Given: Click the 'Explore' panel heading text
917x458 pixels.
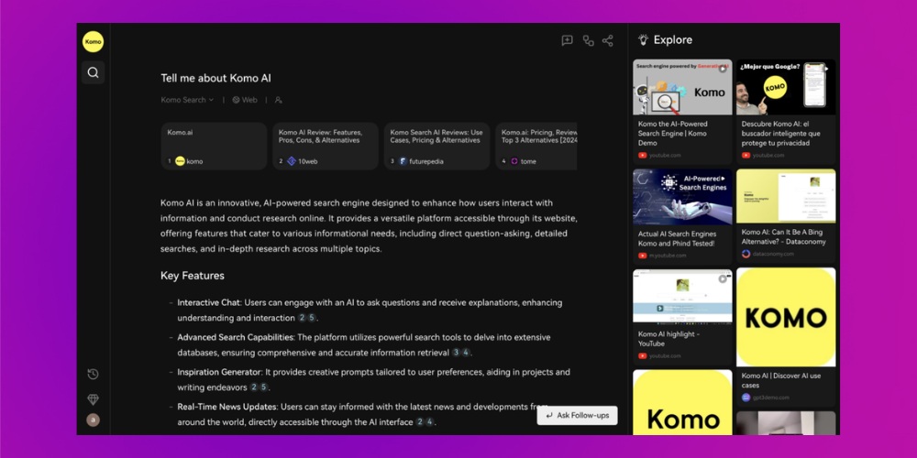Looking at the screenshot, I should tap(673, 39).
